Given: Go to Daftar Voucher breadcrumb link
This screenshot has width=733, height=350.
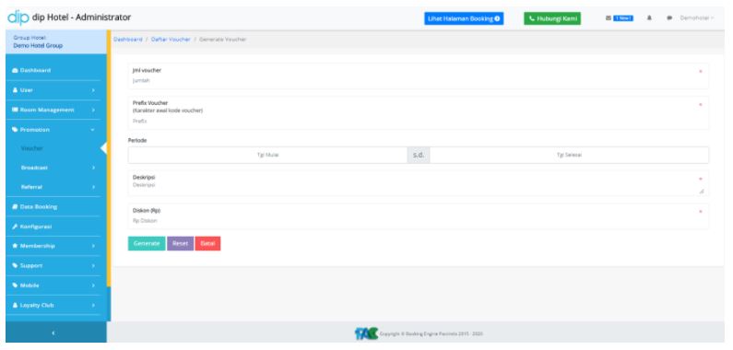Looking at the screenshot, I should point(171,40).
